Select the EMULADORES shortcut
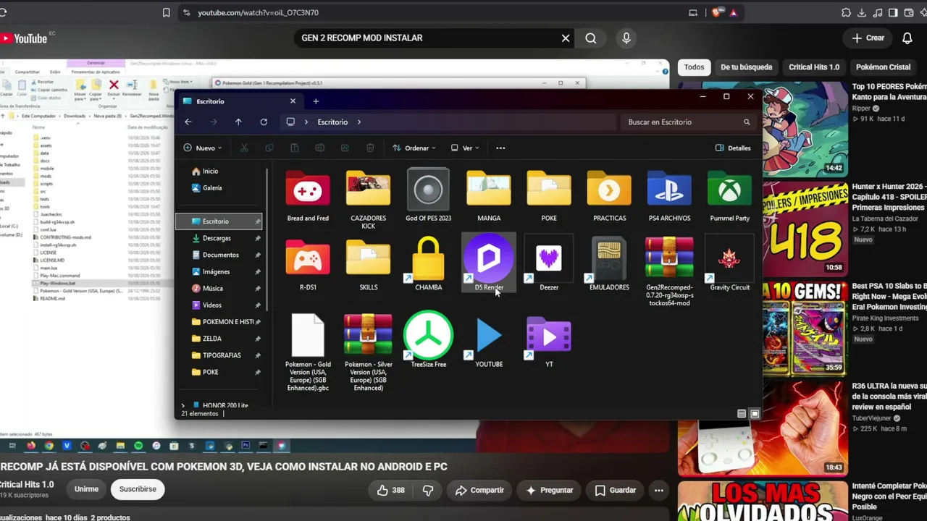Image resolution: width=927 pixels, height=521 pixels. pyautogui.click(x=609, y=263)
